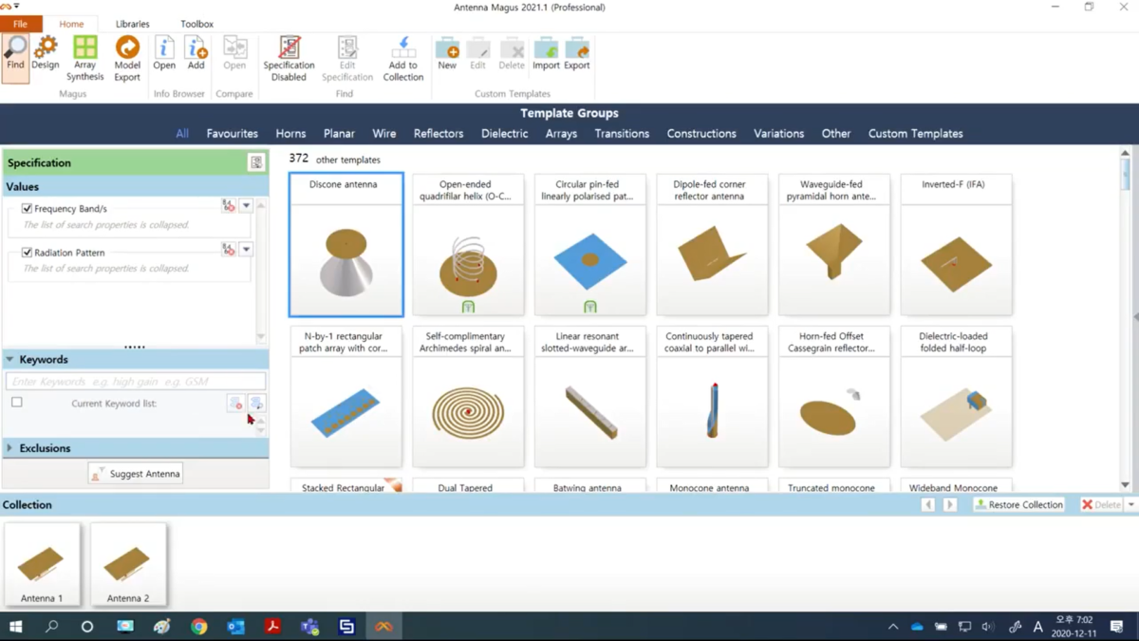This screenshot has width=1139, height=641.
Task: Open the Design mode
Action: 46,53
